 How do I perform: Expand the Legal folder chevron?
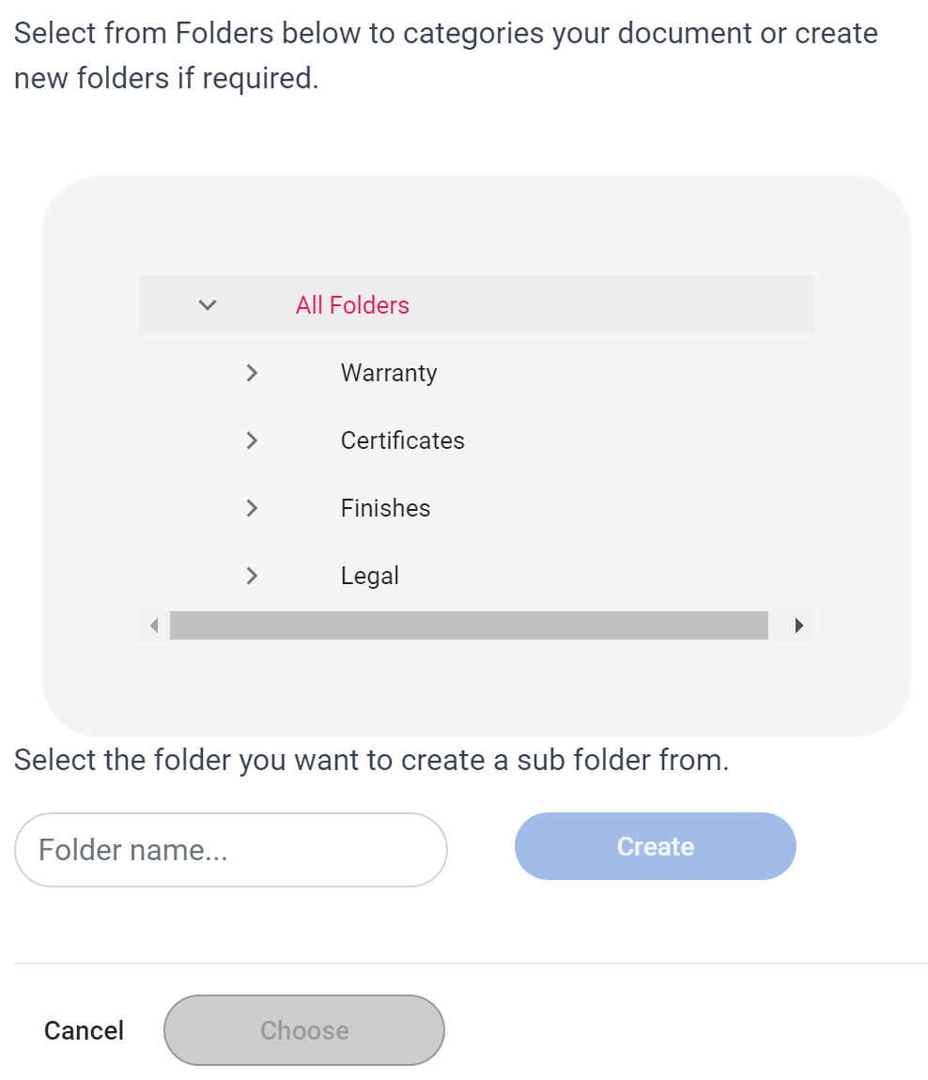pos(251,576)
